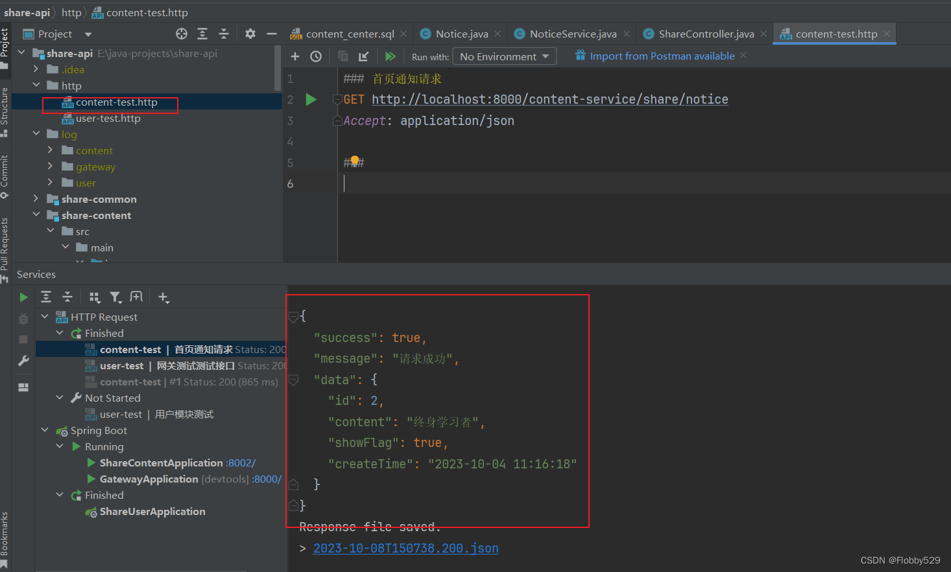Click the green run icon in Services toolbar

click(x=23, y=297)
